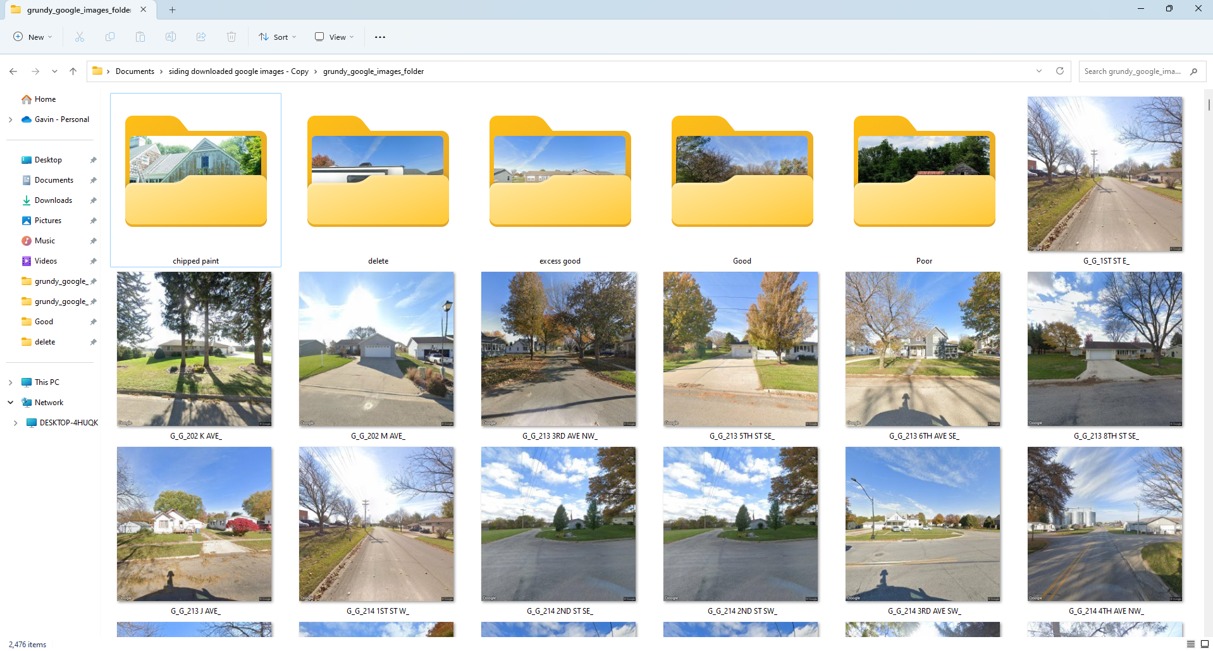Open Pictures in Quick access
The width and height of the screenshot is (1213, 651).
[48, 221]
